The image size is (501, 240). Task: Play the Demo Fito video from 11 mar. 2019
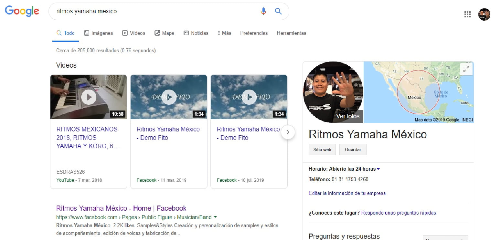[169, 97]
